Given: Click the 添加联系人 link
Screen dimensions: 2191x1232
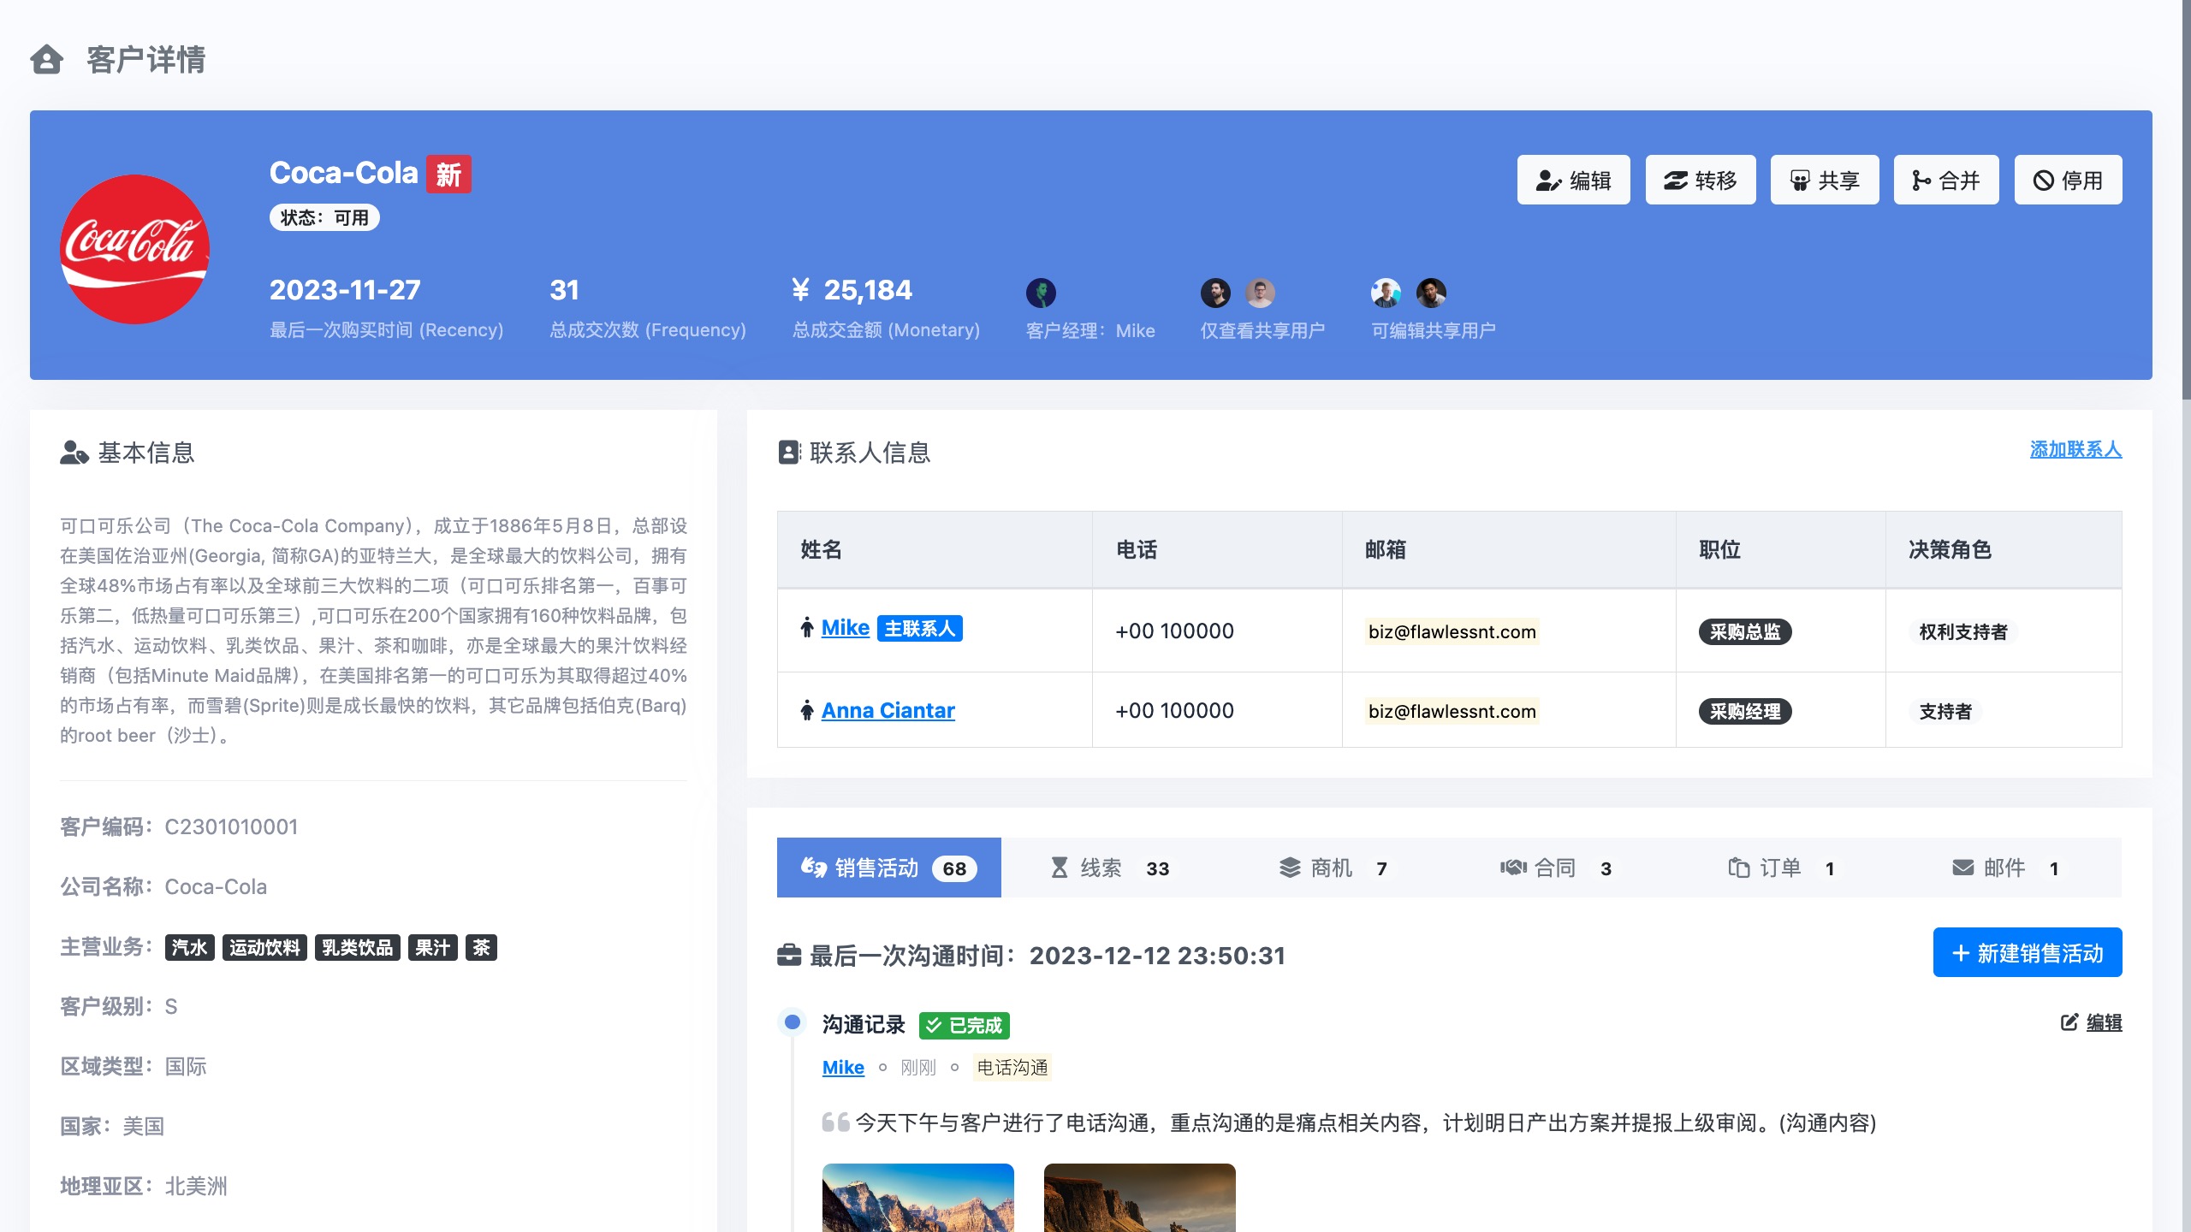Looking at the screenshot, I should (x=2075, y=450).
